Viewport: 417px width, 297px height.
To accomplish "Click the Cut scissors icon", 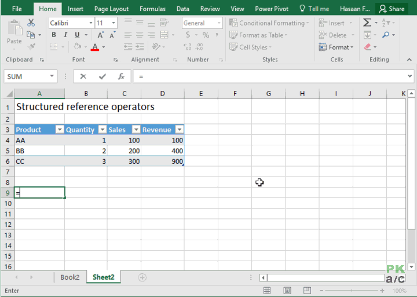I will (x=31, y=23).
